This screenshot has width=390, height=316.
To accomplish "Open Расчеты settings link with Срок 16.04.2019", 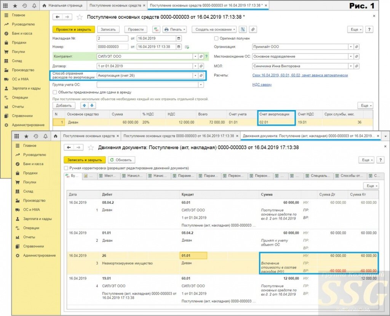I will pos(300,75).
